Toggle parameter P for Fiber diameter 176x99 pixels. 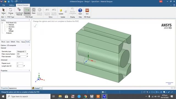(27, 57)
